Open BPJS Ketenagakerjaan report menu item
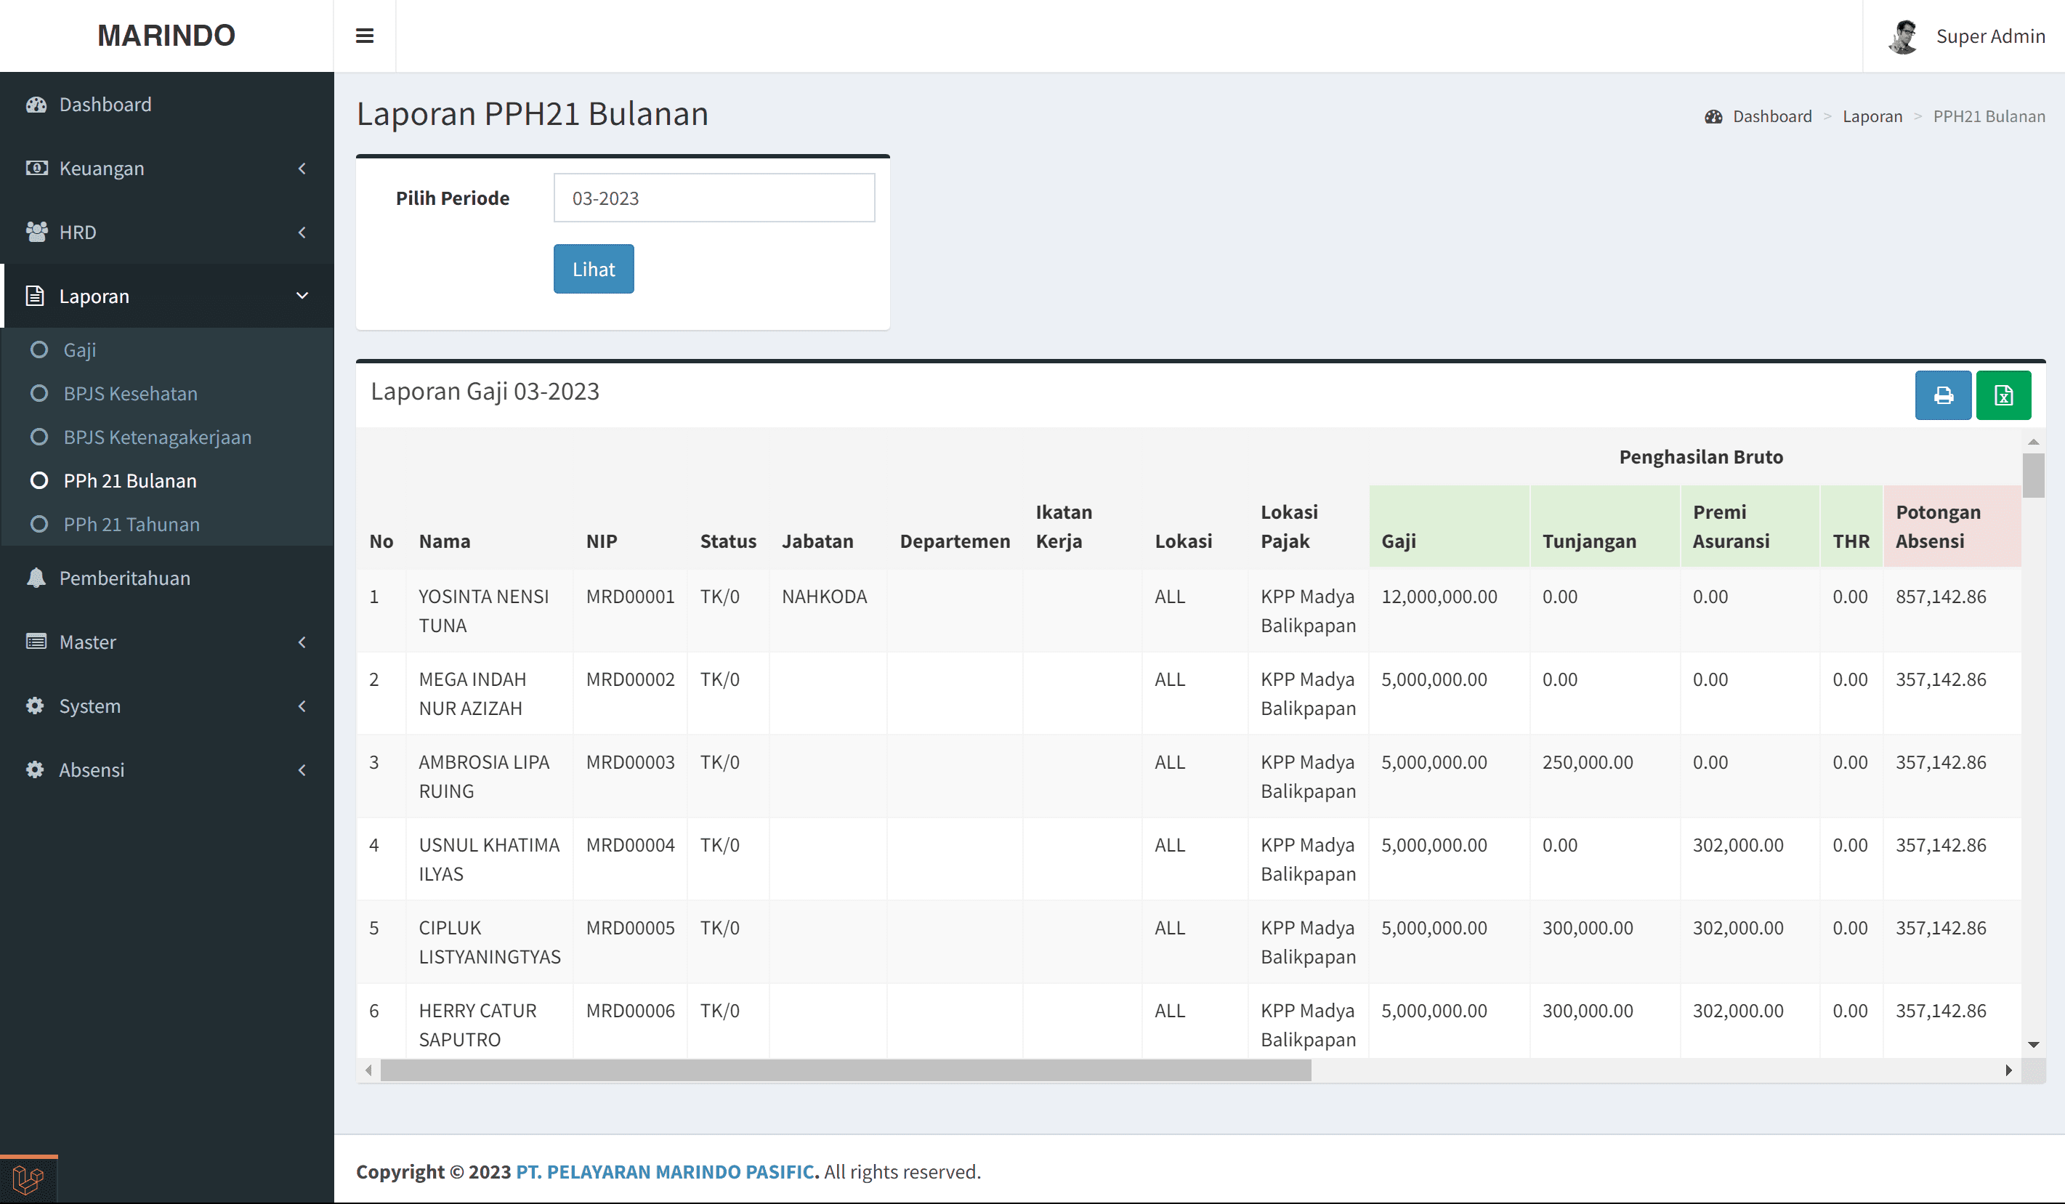 click(x=158, y=437)
